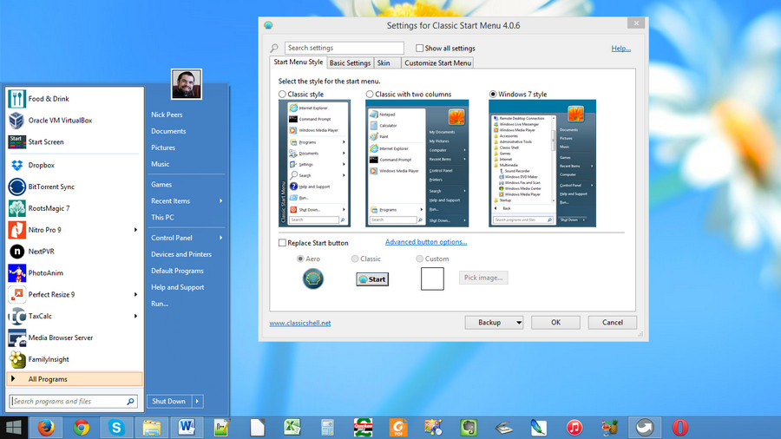Choose Custom button style radio
Screen dimensions: 781x439
pos(419,259)
